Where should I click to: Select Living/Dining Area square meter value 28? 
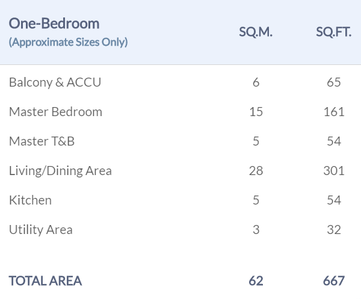256,171
